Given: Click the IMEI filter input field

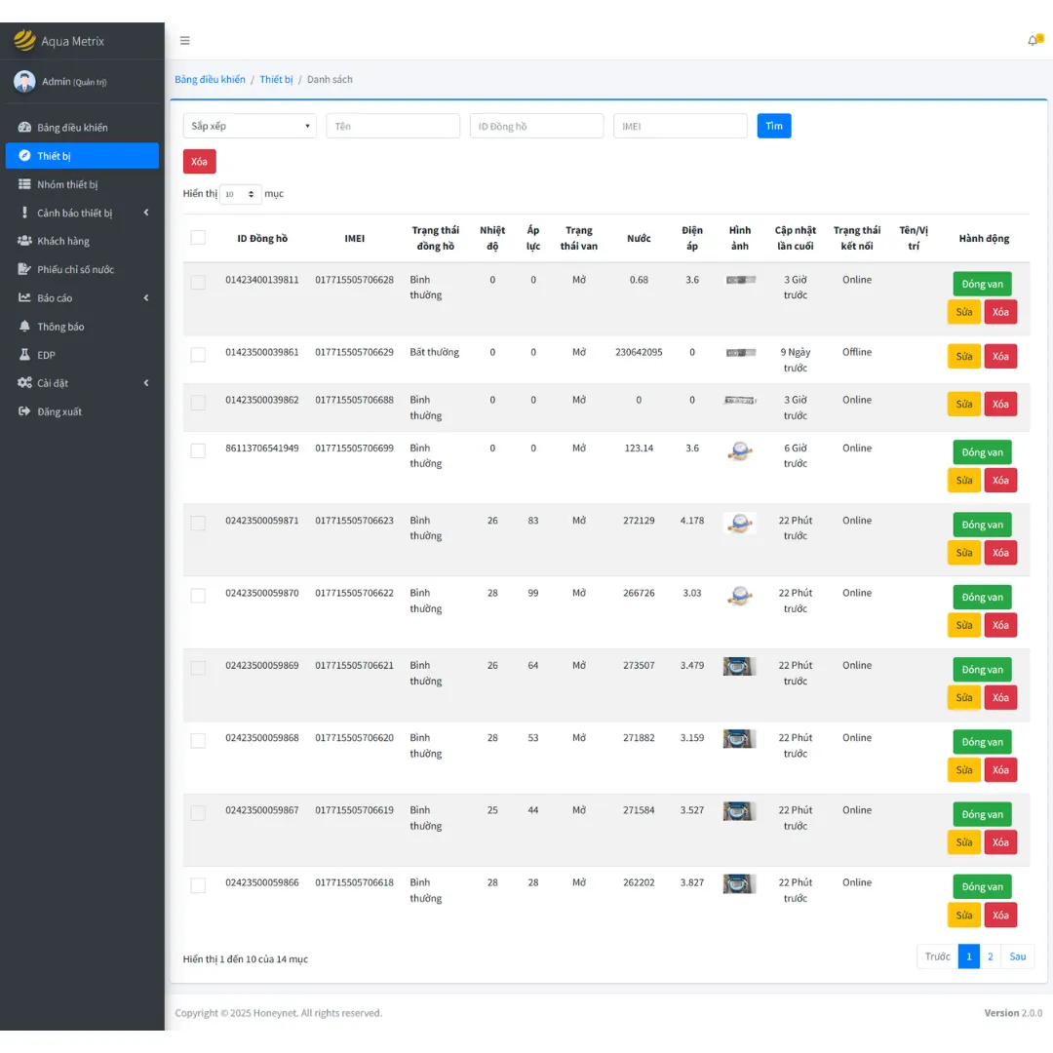Looking at the screenshot, I should tap(680, 126).
